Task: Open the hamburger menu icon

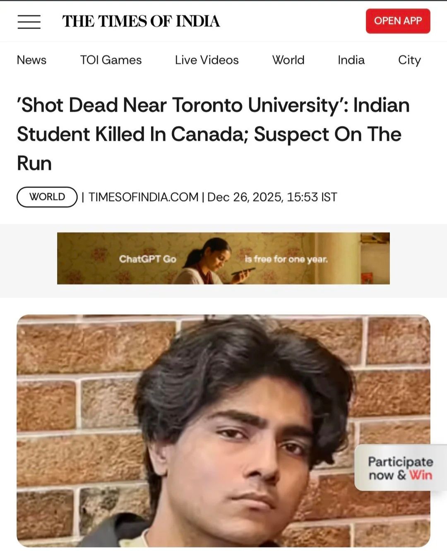Action: click(x=29, y=22)
